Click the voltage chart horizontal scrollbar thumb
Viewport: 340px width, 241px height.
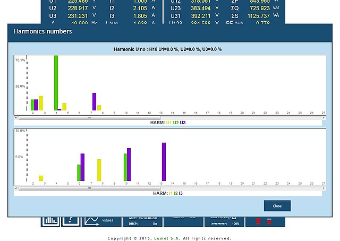pos(89,118)
